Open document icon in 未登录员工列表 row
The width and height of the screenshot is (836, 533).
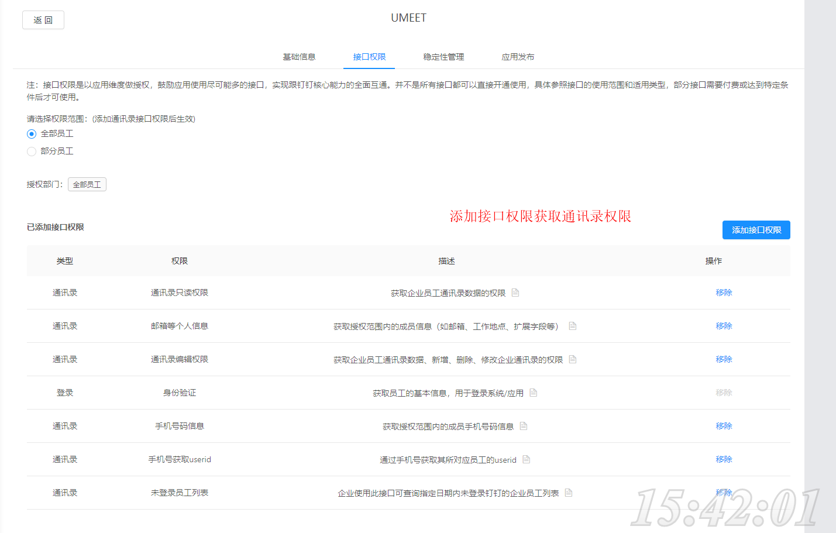click(x=569, y=493)
